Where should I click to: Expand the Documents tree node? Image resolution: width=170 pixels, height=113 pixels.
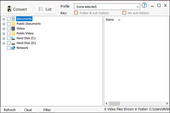4,19
